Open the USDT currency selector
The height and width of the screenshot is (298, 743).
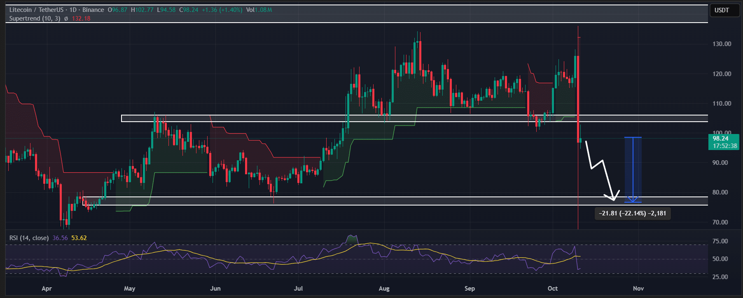pyautogui.click(x=722, y=10)
